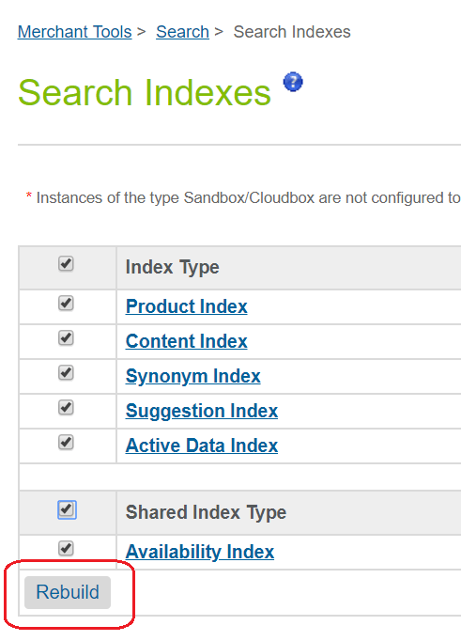The width and height of the screenshot is (461, 641).
Task: Uncheck the Content Index checkbox
Action: (66, 338)
